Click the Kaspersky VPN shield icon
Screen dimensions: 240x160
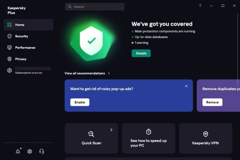pos(205,134)
